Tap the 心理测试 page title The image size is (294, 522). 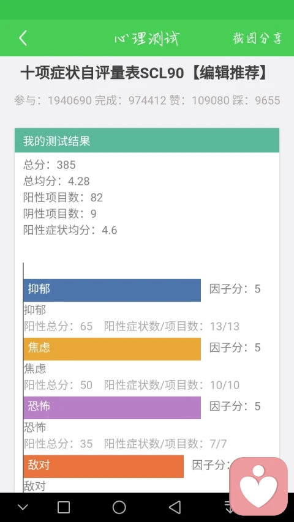[146, 39]
